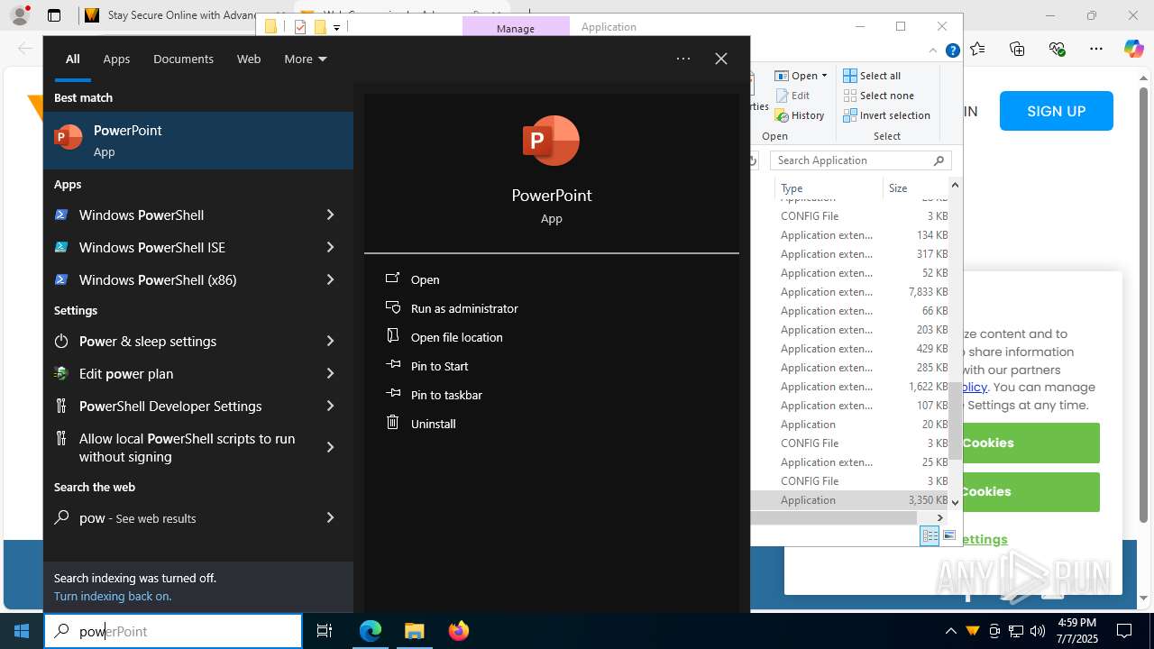Open the Windows Start menu
Image resolution: width=1154 pixels, height=649 pixels.
(22, 631)
